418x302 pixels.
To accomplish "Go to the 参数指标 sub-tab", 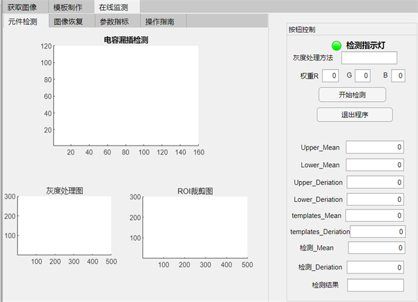I will (x=114, y=21).
